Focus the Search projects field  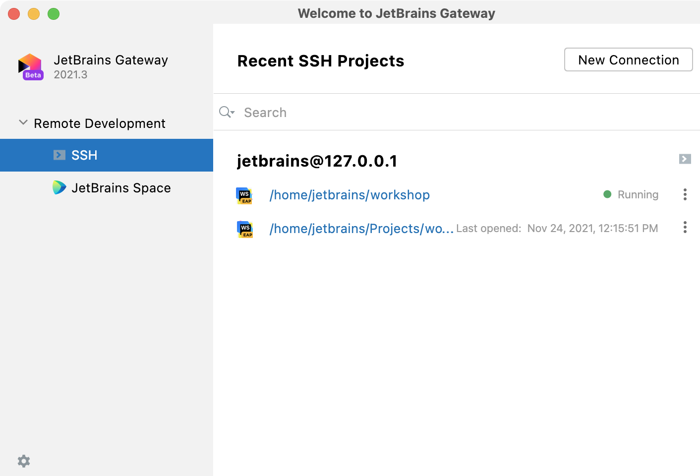click(446, 113)
